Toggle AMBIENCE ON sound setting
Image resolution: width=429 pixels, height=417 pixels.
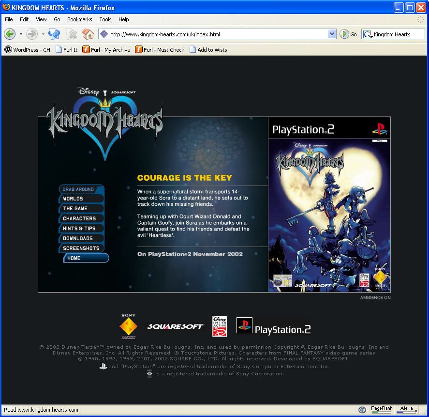coord(375,297)
